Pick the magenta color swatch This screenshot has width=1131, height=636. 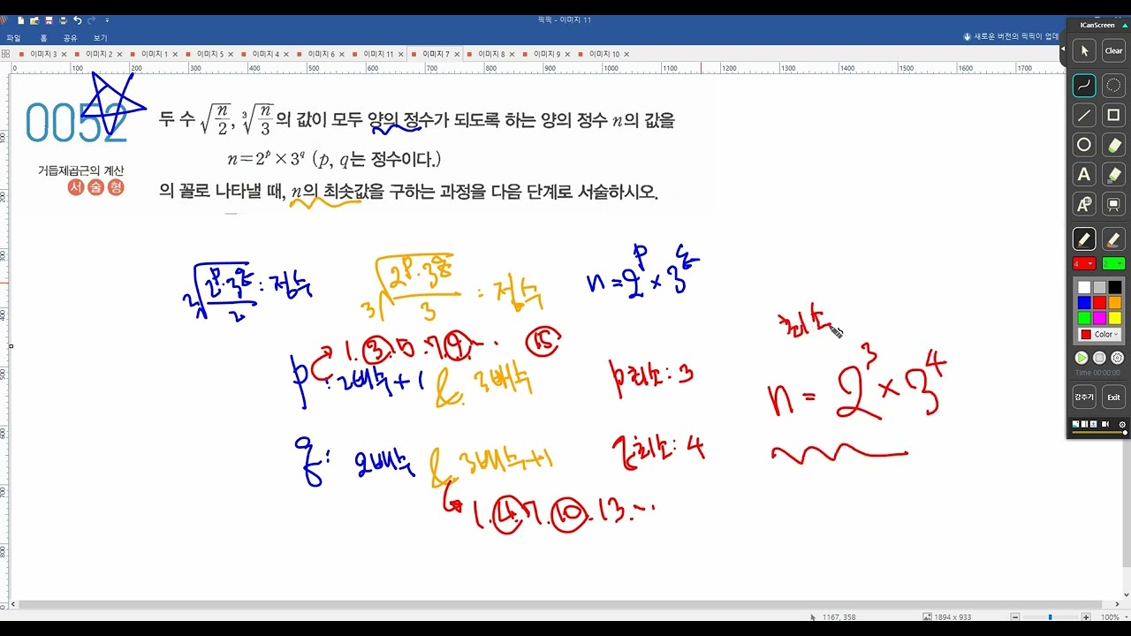[x=1099, y=317]
